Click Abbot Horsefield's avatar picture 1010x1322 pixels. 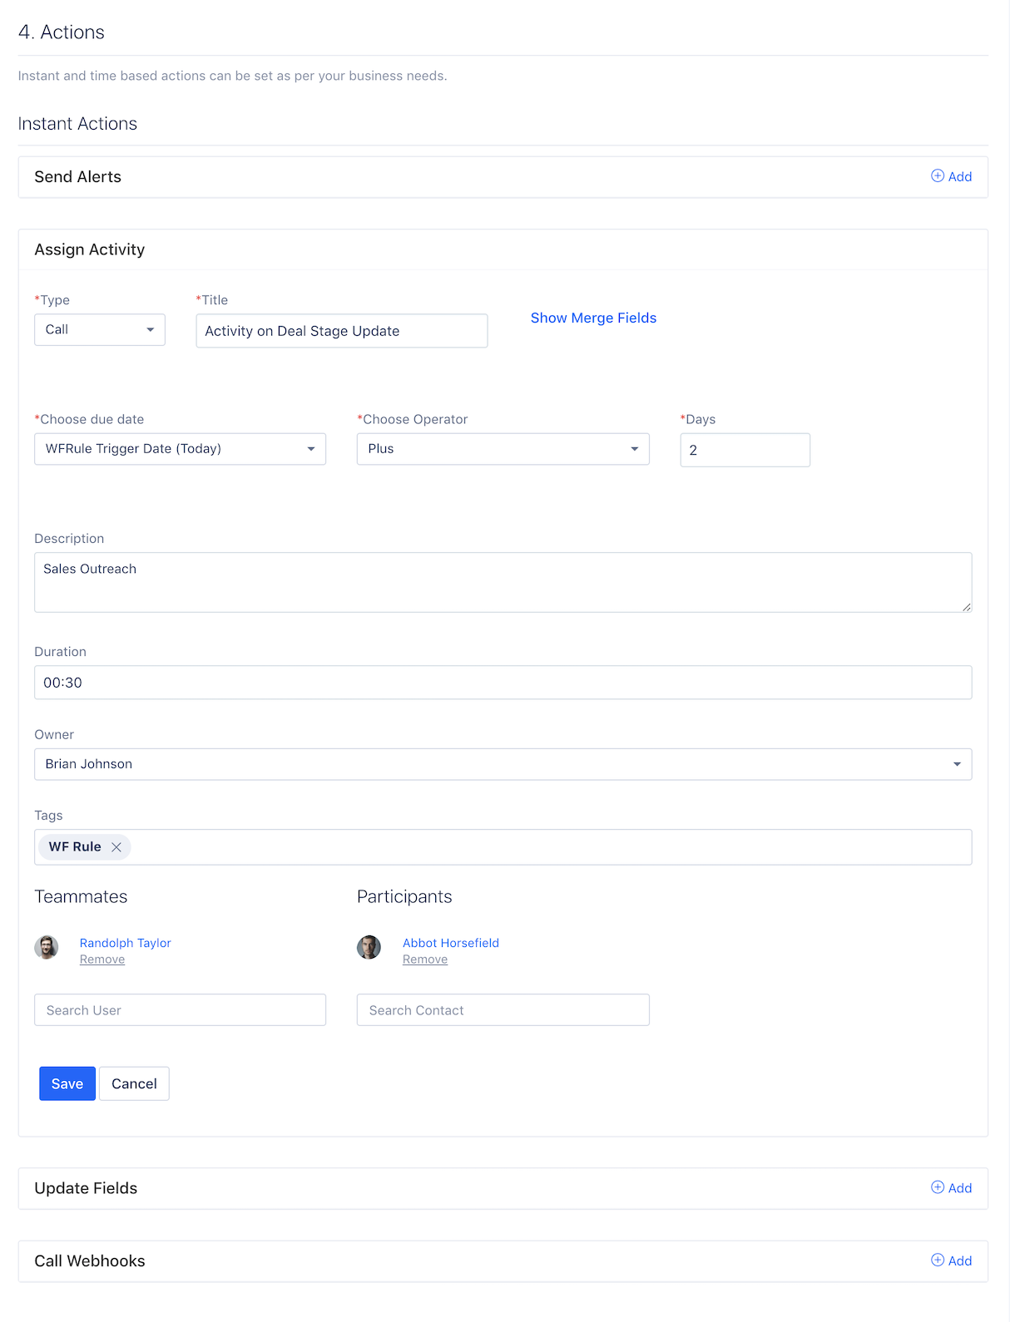point(369,947)
